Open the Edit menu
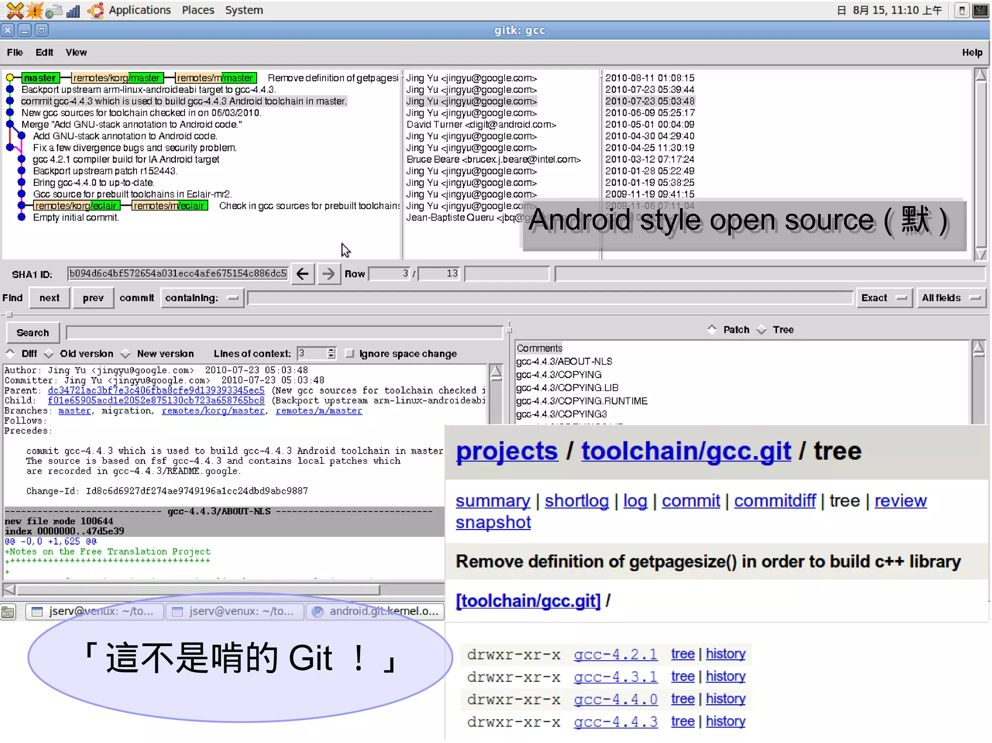 coord(44,52)
